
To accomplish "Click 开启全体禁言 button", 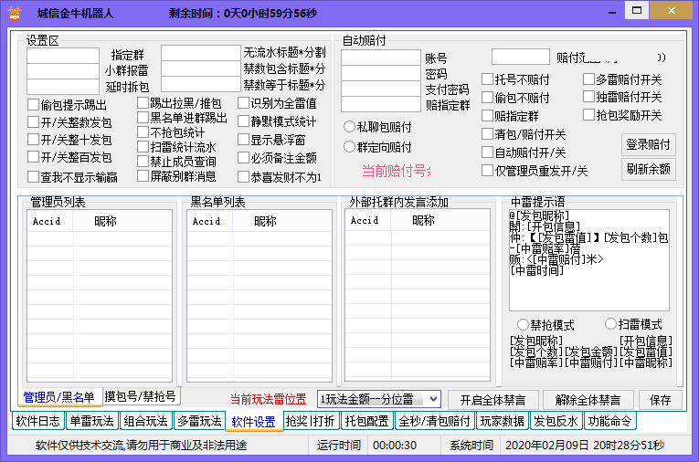I will [x=493, y=400].
